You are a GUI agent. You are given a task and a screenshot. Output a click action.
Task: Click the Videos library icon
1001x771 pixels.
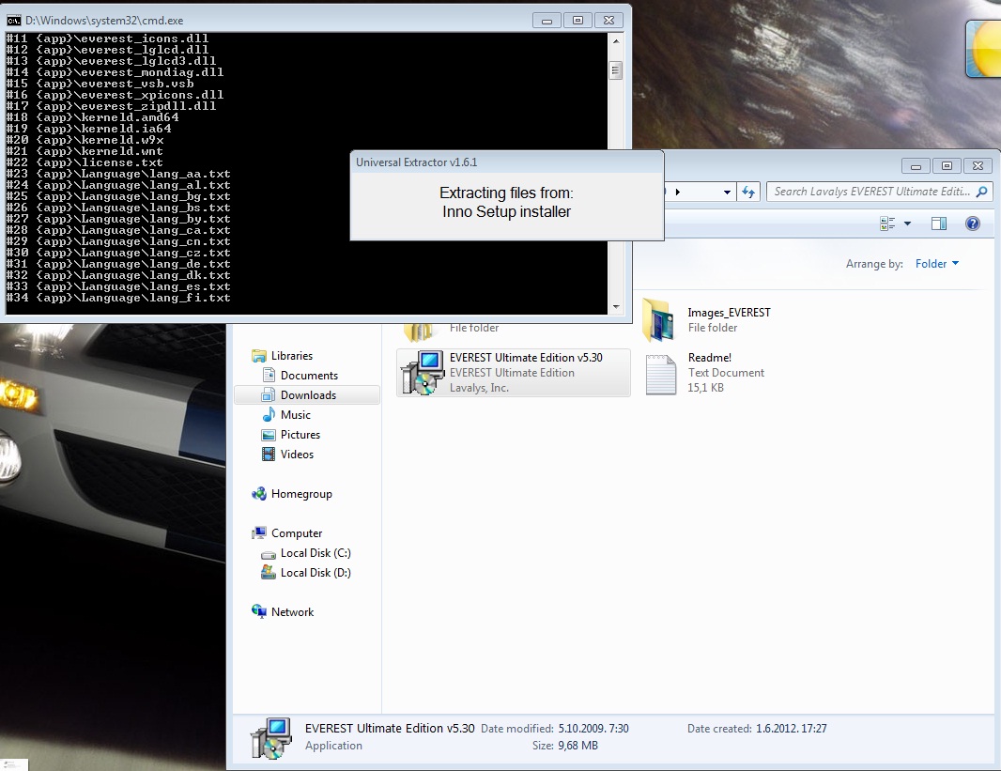[269, 455]
